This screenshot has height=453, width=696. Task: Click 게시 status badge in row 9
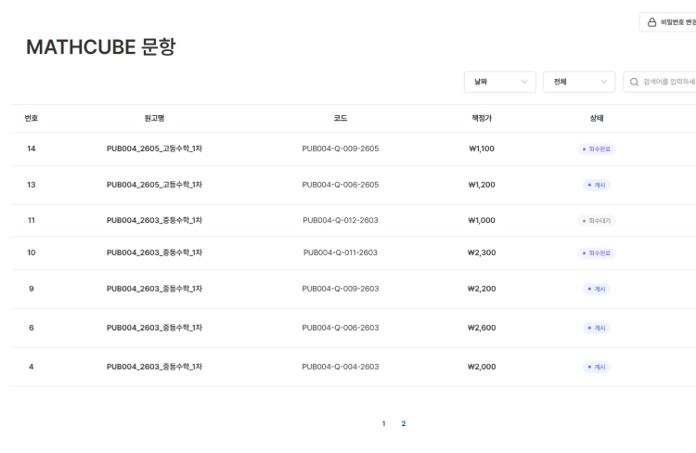[x=597, y=289]
